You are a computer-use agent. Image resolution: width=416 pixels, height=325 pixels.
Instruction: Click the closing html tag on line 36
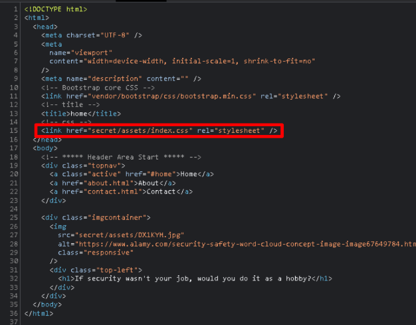click(38, 312)
